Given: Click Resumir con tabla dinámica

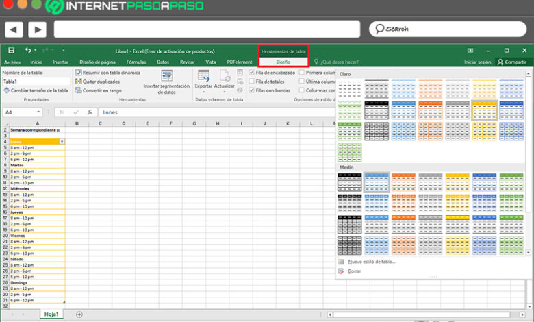Looking at the screenshot, I should tap(107, 73).
